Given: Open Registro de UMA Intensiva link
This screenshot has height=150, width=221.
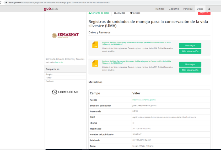Looking at the screenshot, I should coord(136,44).
